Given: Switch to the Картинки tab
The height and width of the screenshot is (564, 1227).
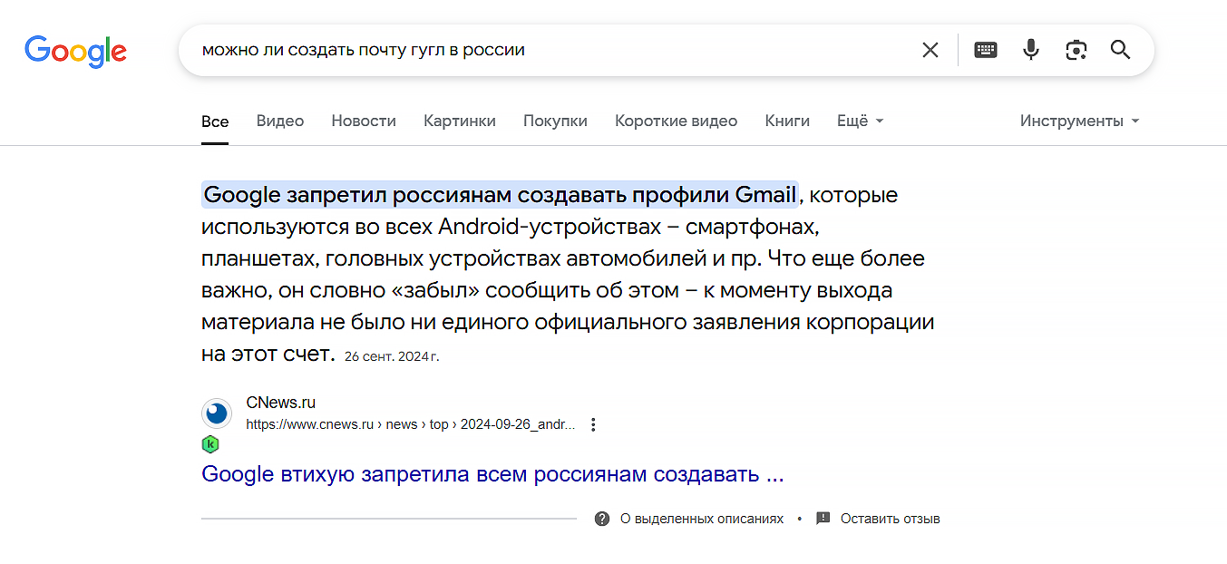Looking at the screenshot, I should click(460, 121).
